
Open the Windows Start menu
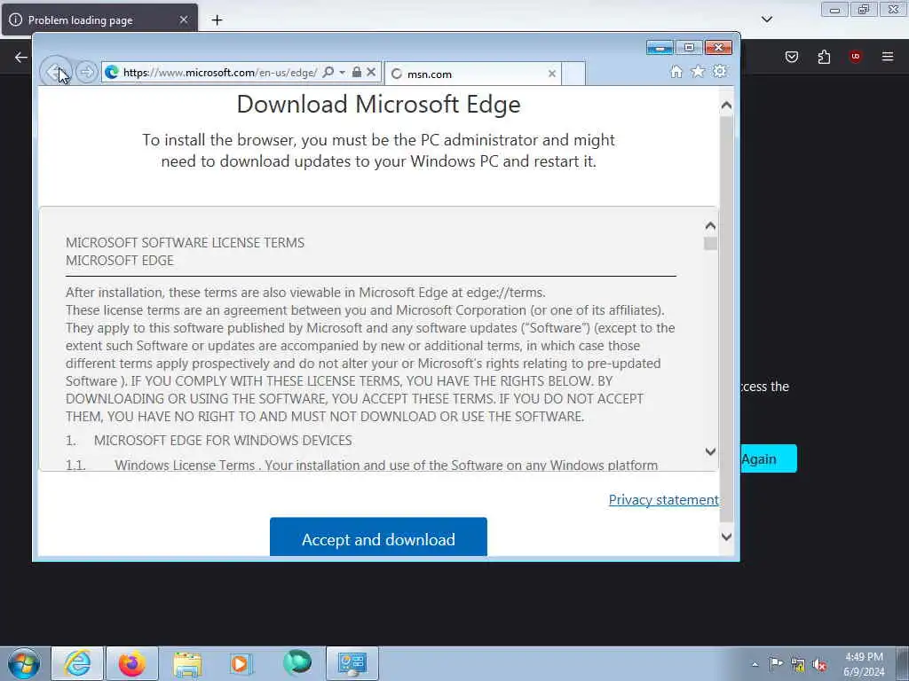point(24,663)
